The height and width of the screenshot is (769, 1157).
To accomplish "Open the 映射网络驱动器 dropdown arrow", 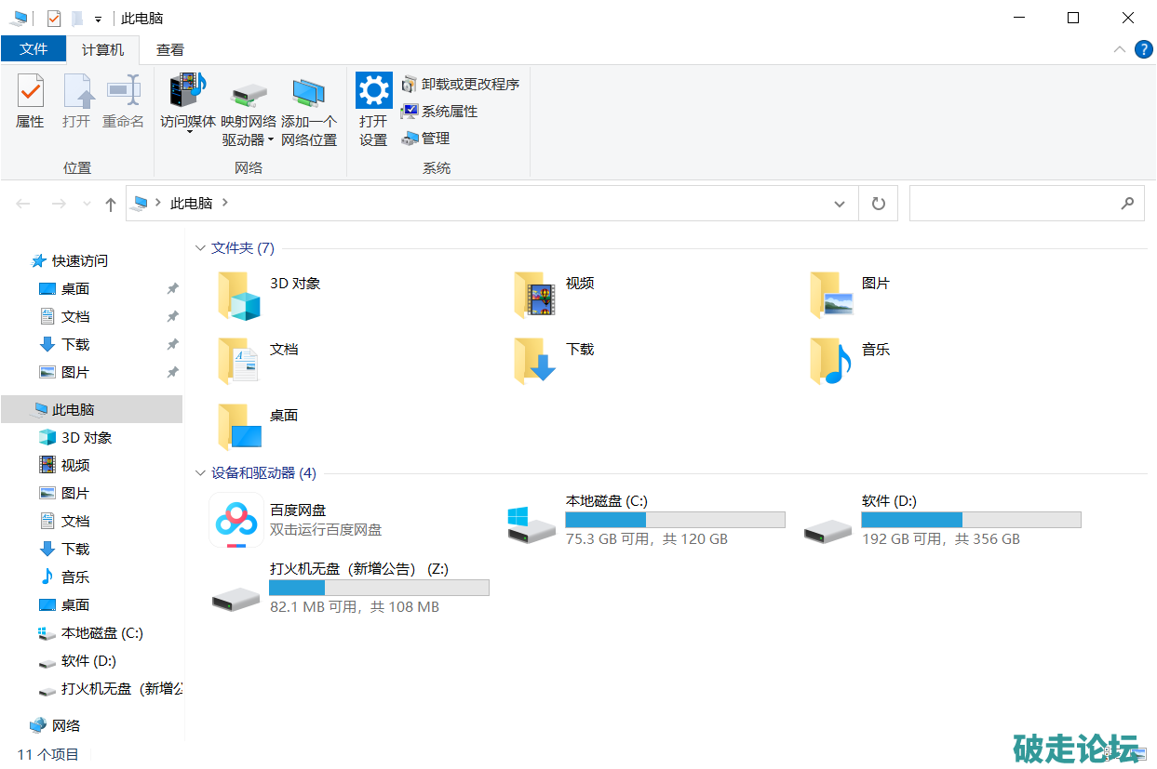I will coord(271,140).
